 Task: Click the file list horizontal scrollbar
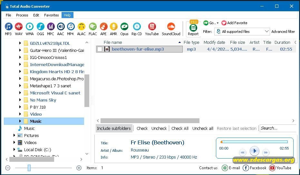pos(150,121)
